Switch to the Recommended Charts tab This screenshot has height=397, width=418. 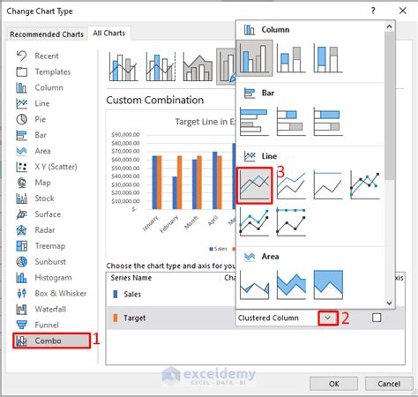pos(47,34)
